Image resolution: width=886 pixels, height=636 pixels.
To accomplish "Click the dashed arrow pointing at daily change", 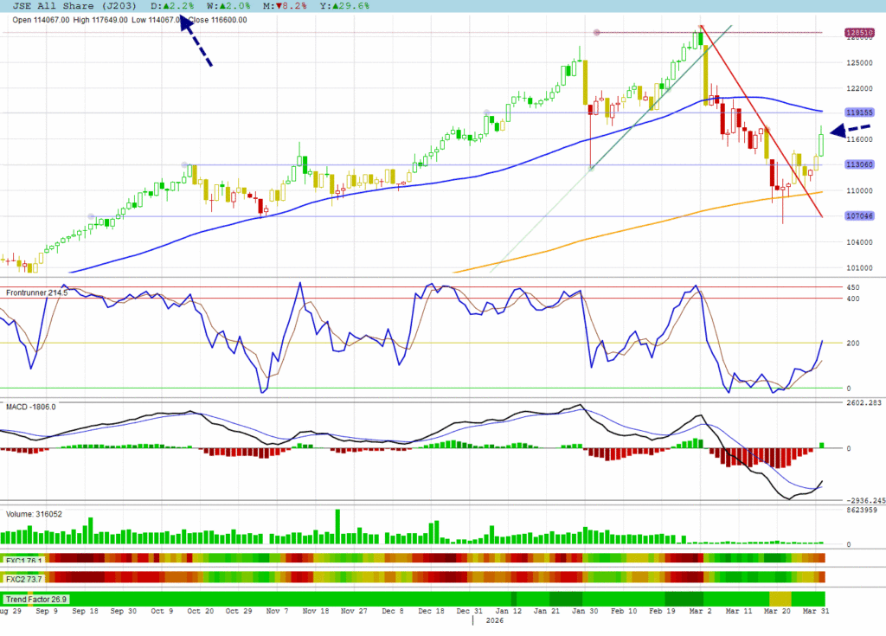I will point(196,41).
